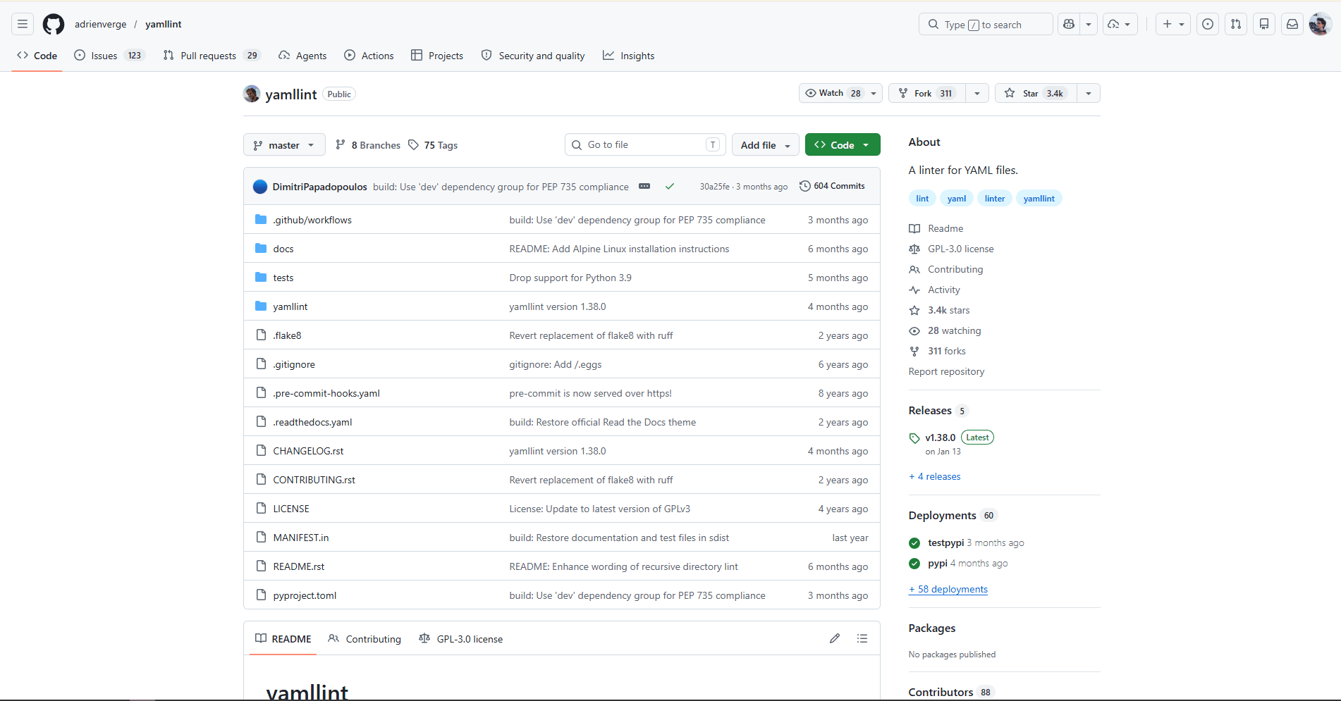Open the Actions tab

point(369,56)
